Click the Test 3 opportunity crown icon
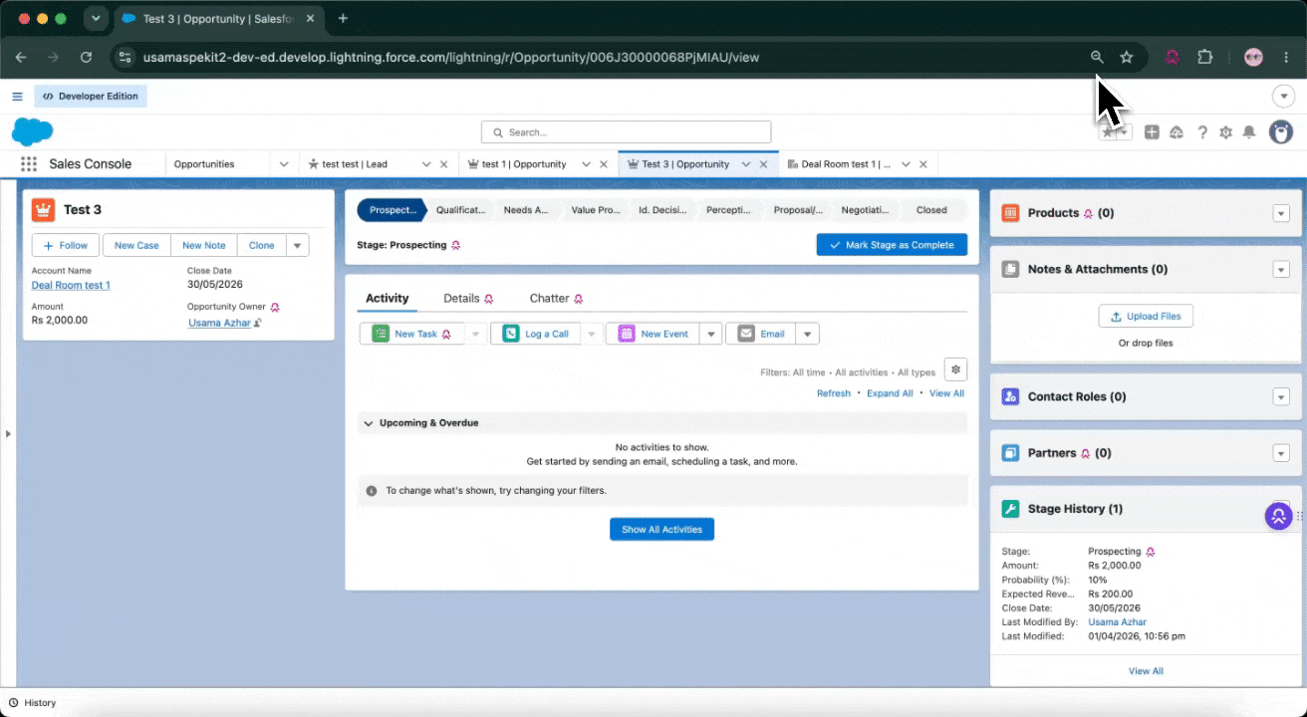 (43, 210)
